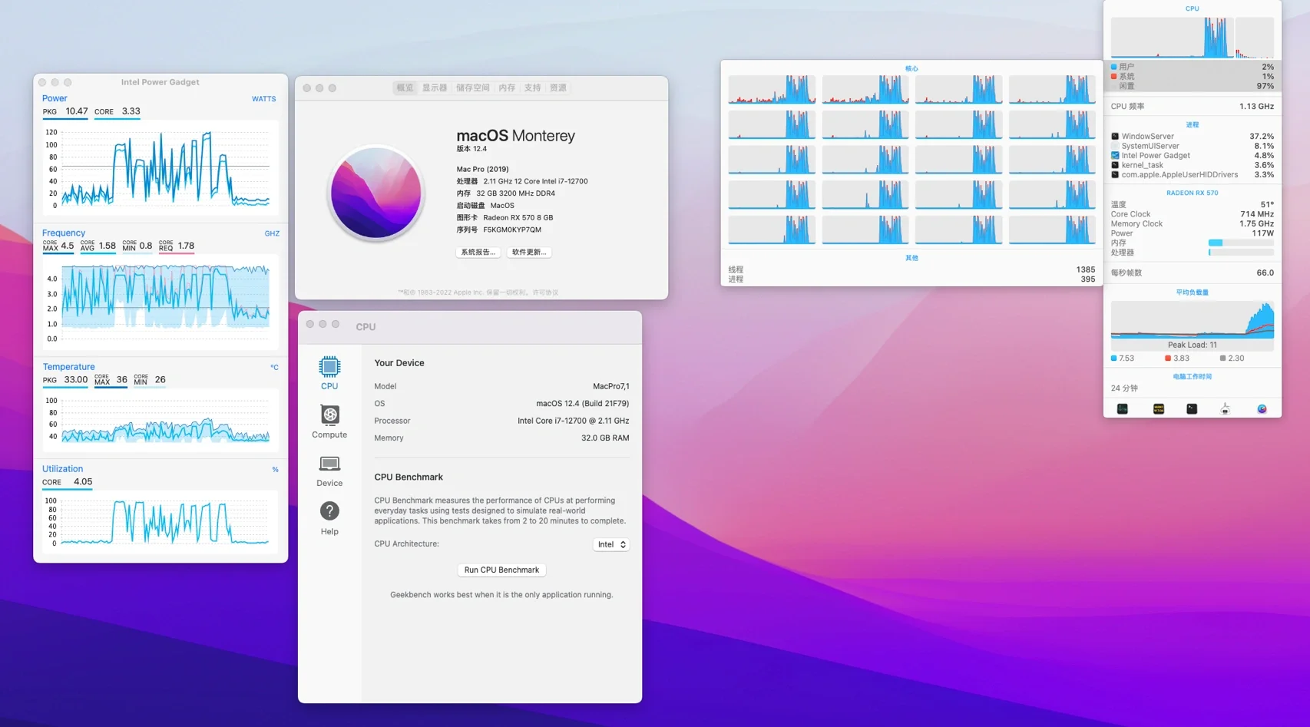1310x727 pixels.
Task: Click Radeon RX 570 8 GB graphics text
Action: tap(518, 218)
